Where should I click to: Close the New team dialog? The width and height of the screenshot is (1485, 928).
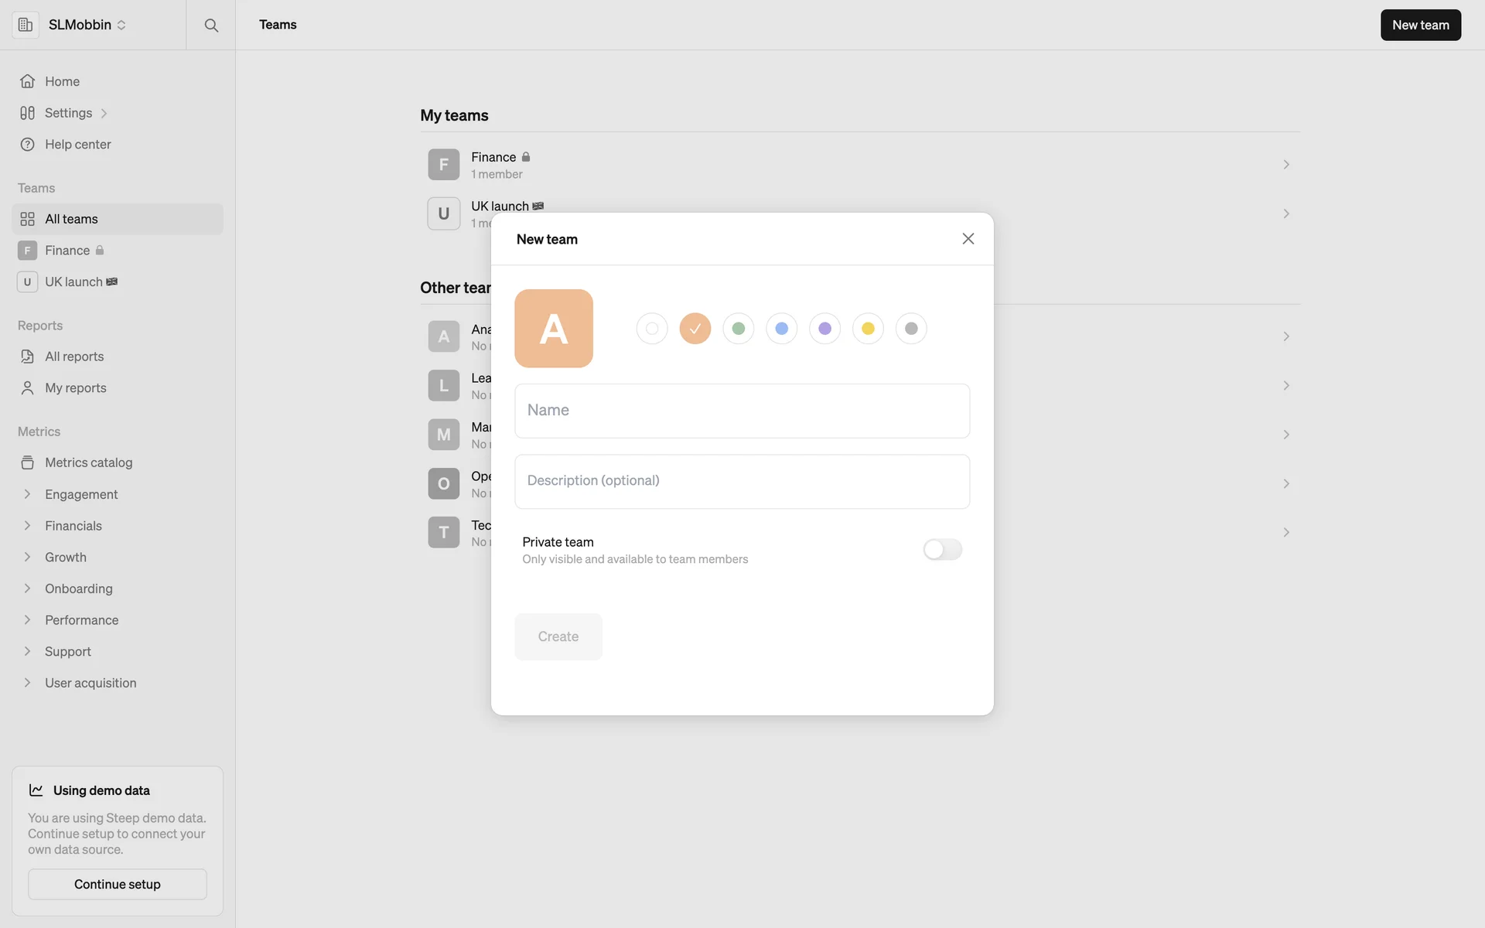point(968,239)
